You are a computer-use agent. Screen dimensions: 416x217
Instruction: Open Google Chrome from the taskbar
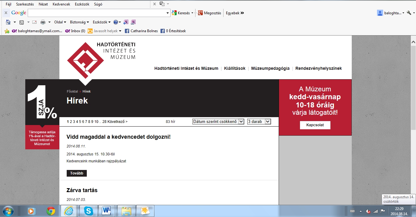[51, 211]
